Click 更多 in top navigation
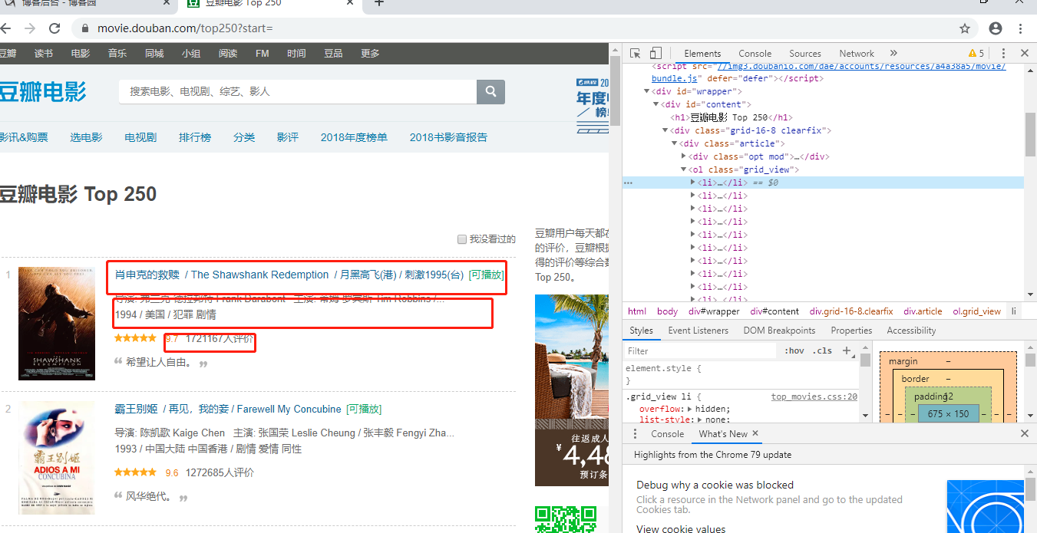1037x533 pixels. (370, 54)
